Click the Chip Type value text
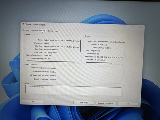The width and height of the screenshot is (160, 120). click(61, 47)
